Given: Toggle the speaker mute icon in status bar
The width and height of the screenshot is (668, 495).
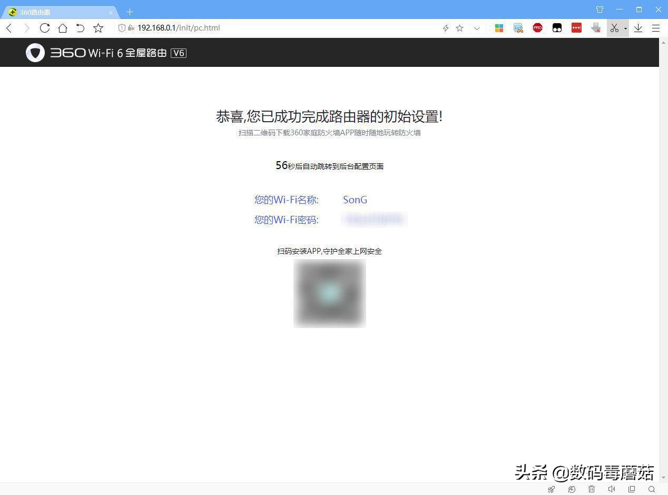Looking at the screenshot, I should 612,490.
